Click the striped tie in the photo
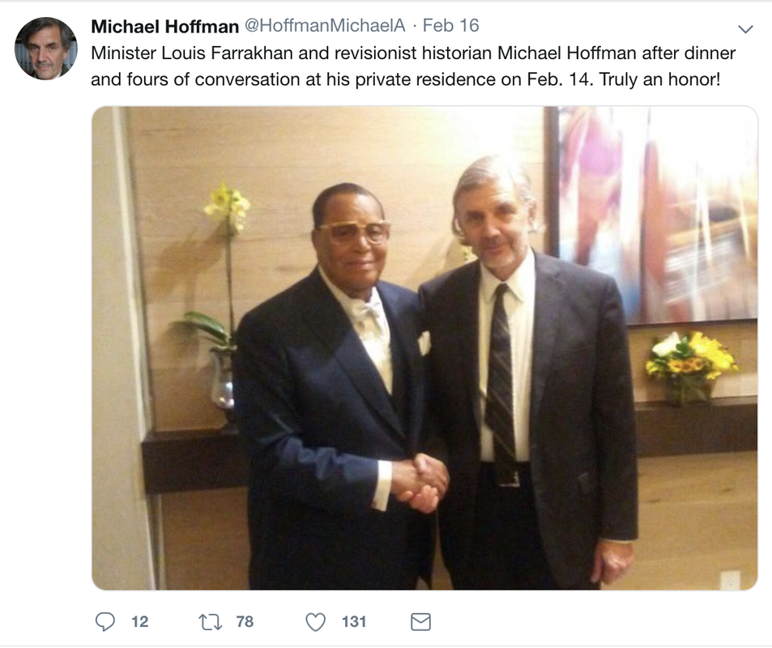 tap(499, 373)
